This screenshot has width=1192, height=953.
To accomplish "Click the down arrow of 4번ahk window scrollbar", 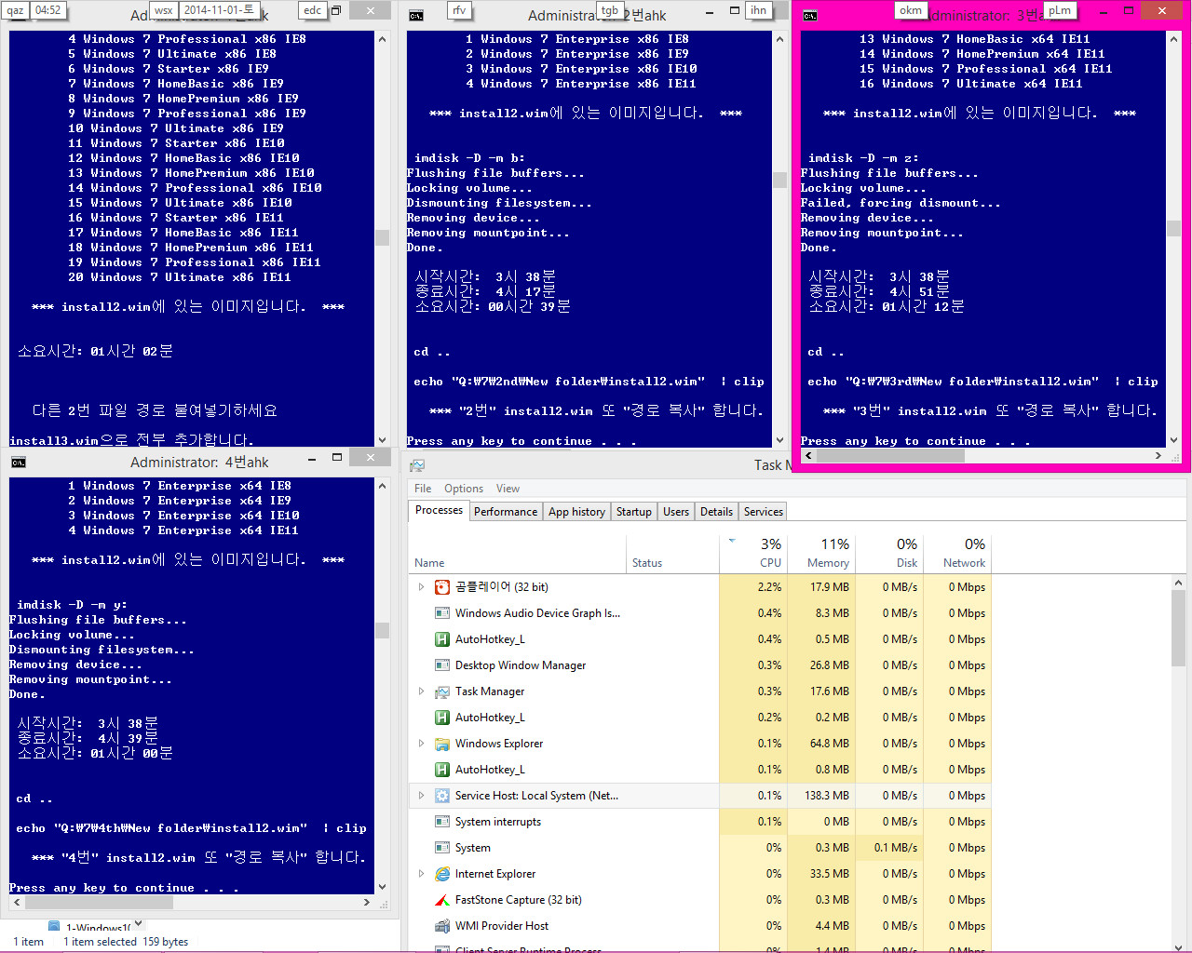I will point(382,887).
